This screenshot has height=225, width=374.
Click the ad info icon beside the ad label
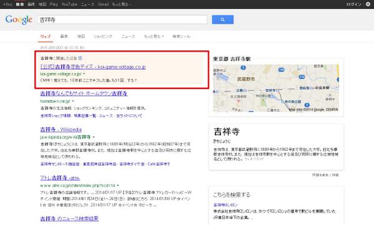(x=81, y=58)
